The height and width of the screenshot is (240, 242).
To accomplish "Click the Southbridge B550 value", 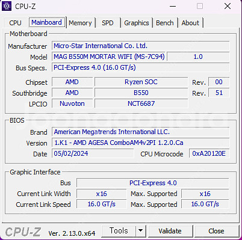I will point(141,93).
